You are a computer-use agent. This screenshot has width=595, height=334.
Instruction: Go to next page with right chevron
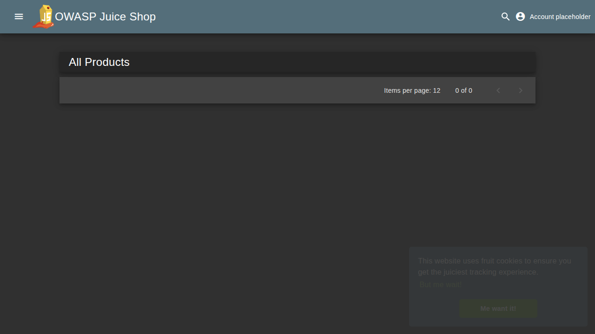[x=521, y=90]
